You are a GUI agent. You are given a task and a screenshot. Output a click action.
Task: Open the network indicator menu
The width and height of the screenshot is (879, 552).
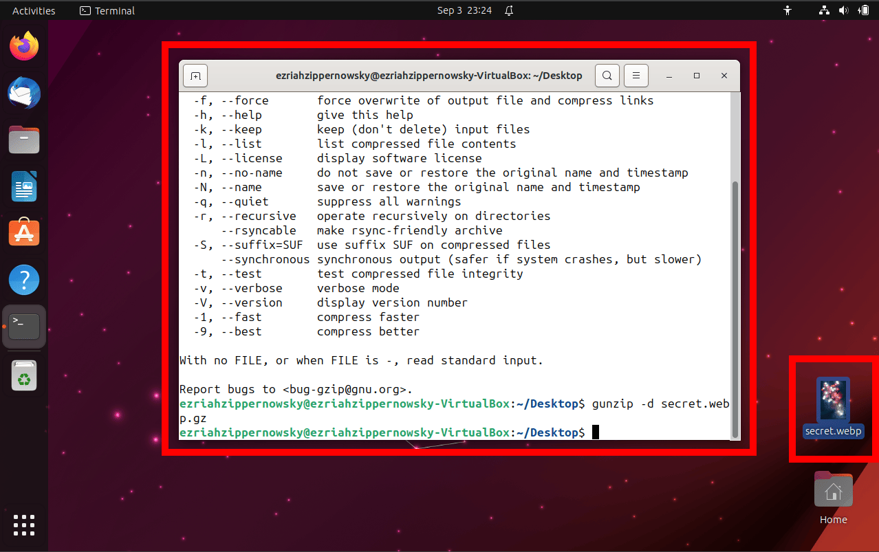tap(823, 10)
